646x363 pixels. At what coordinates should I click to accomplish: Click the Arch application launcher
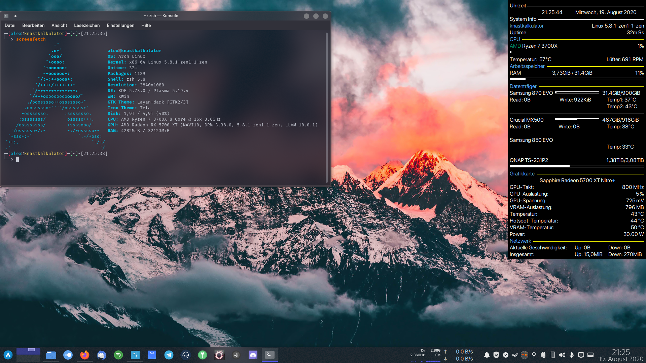8,355
